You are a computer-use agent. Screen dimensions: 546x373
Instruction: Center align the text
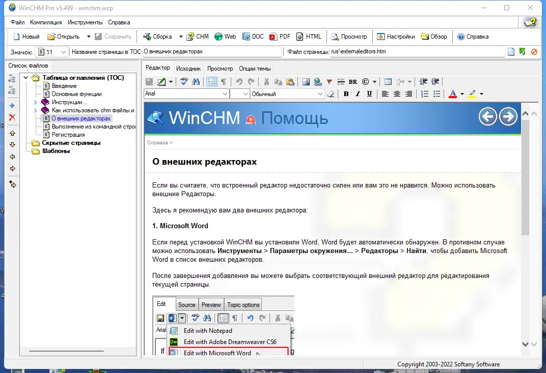pyautogui.click(x=397, y=94)
